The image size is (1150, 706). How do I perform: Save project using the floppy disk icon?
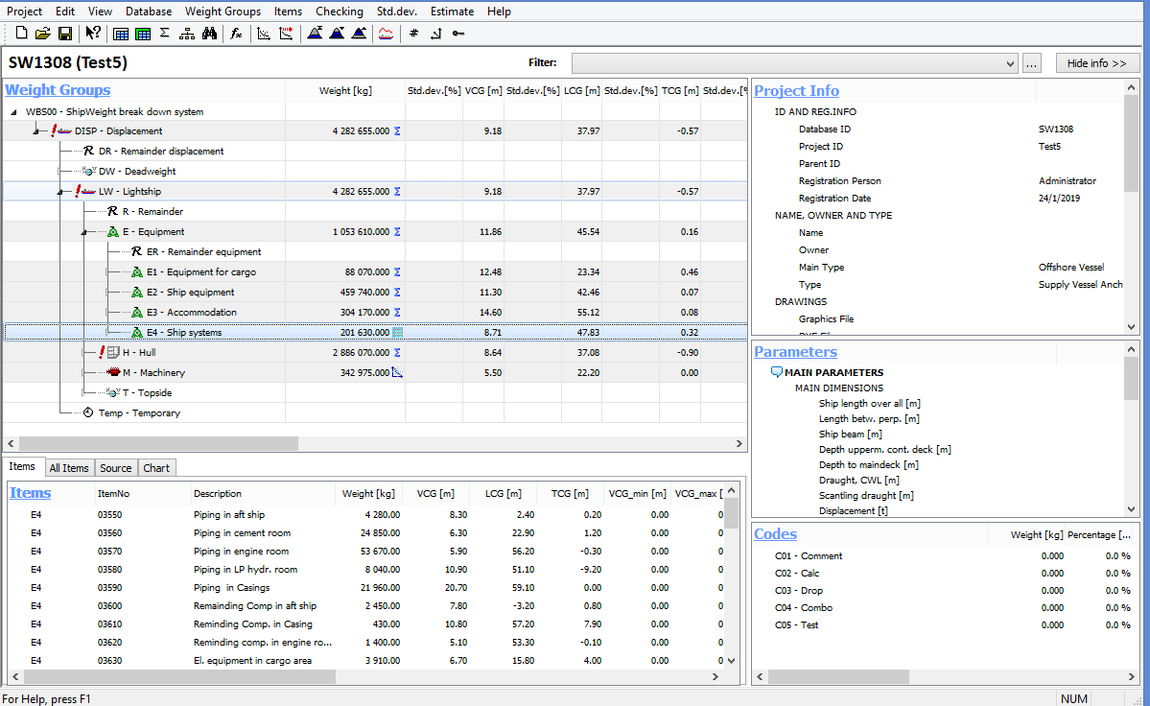coord(65,34)
